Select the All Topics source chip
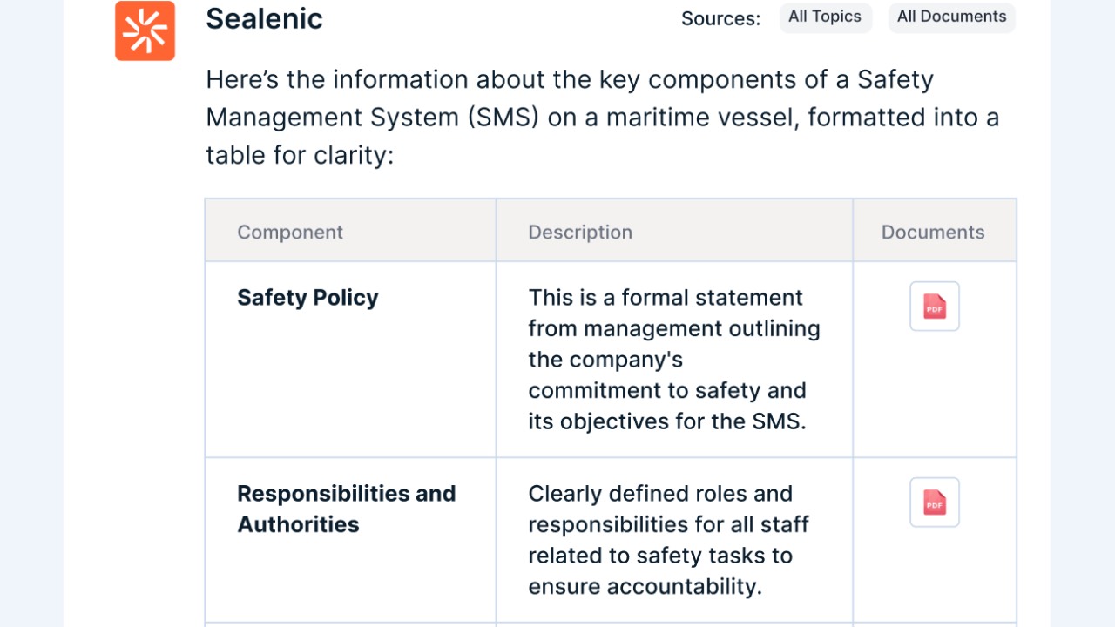1115x627 pixels. point(825,17)
